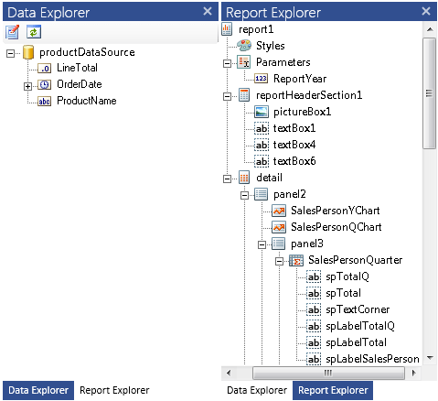Click the edit data source toolbar icon

pyautogui.click(x=12, y=32)
